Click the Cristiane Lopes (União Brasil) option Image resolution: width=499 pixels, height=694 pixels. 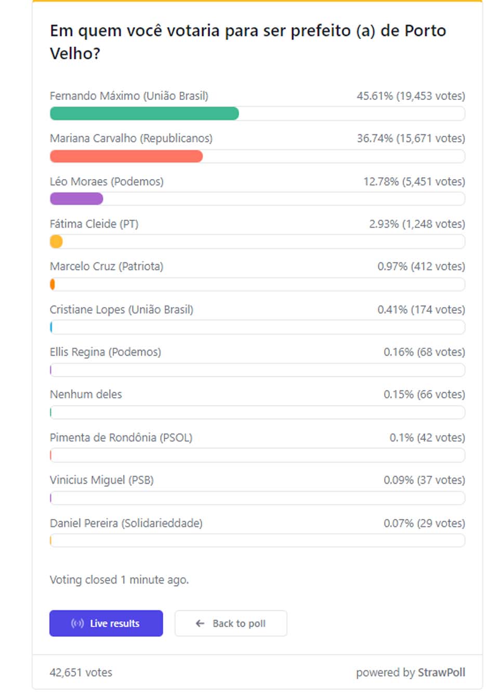click(x=121, y=310)
